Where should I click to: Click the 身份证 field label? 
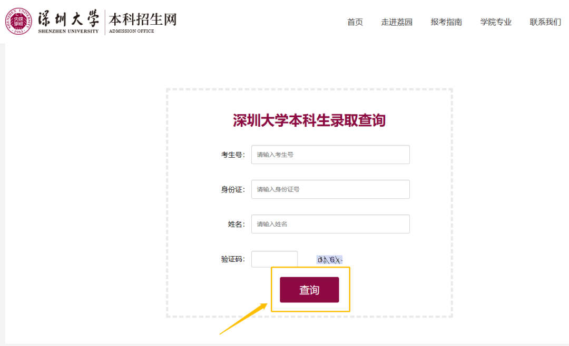pos(233,189)
